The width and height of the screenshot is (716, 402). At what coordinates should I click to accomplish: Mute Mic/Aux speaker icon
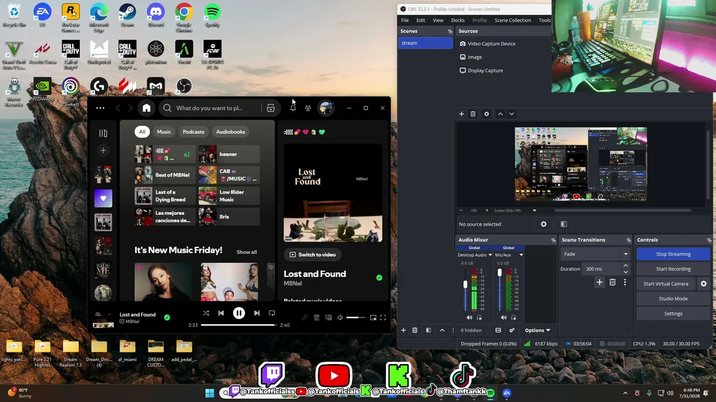pyautogui.click(x=503, y=318)
